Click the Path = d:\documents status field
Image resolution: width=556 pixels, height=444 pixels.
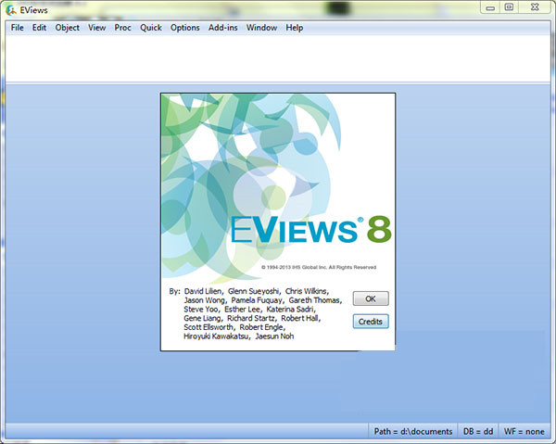tap(413, 431)
